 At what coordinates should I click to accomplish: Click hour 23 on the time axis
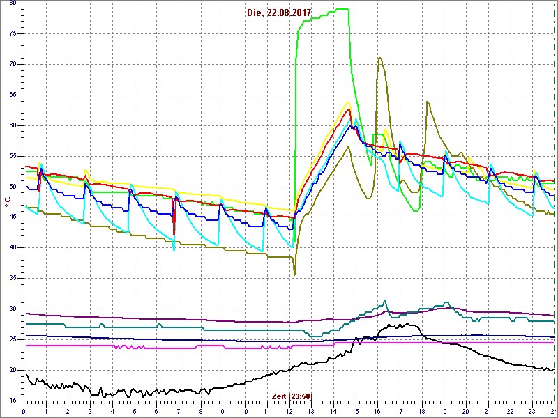coord(532,410)
